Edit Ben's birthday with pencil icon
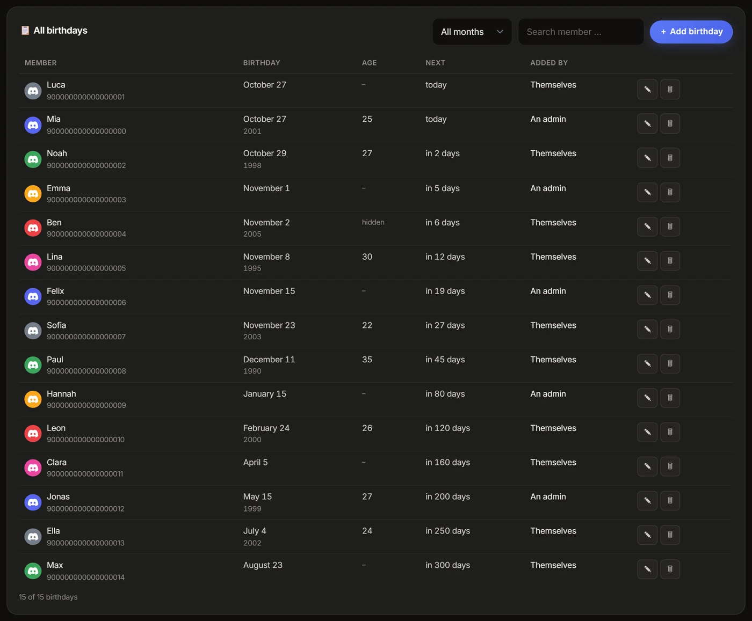Viewport: 752px width, 621px height. 647,227
